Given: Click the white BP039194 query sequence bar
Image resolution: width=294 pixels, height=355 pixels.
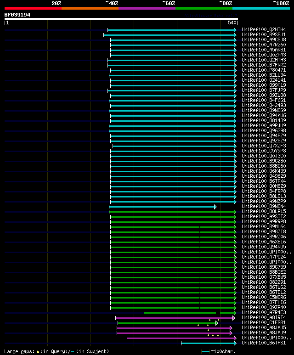Looking at the screenshot, I should (121, 19).
